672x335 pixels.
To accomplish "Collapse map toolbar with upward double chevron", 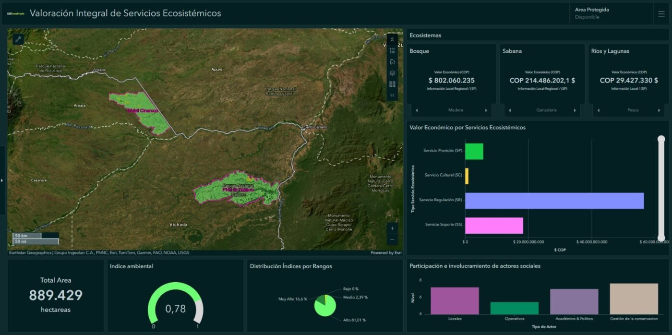I will 392,39.
